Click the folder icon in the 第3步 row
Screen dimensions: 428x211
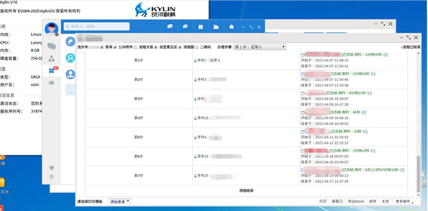[302, 93]
